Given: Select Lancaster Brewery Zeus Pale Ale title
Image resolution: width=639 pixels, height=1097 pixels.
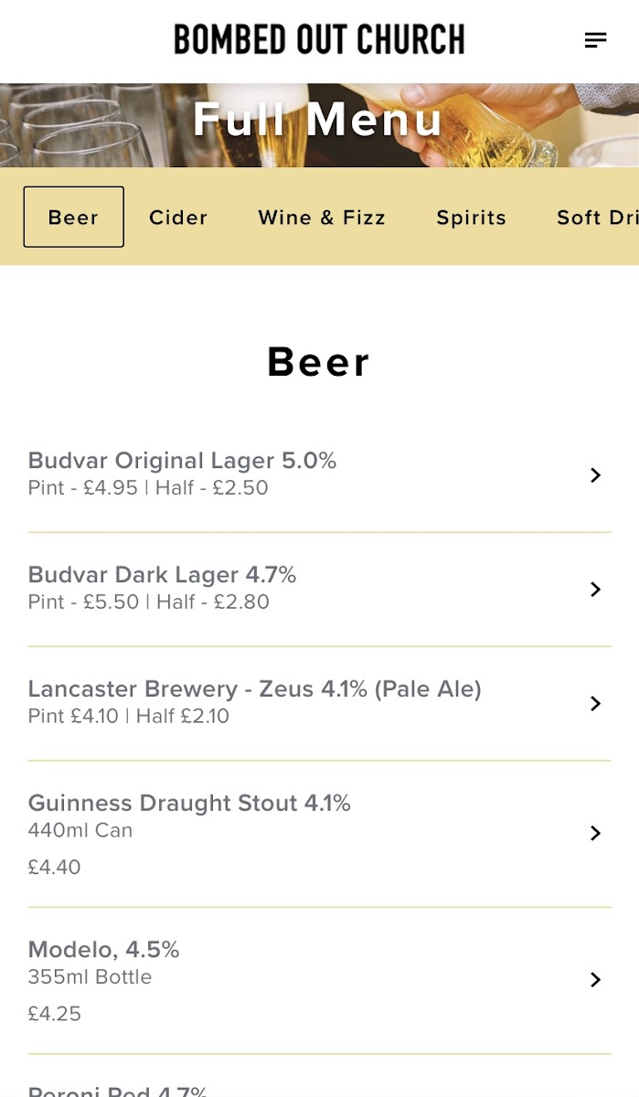Looking at the screenshot, I should 254,689.
